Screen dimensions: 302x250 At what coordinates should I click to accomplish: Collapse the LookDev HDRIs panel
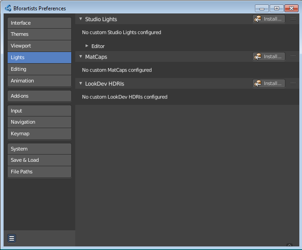click(x=81, y=83)
